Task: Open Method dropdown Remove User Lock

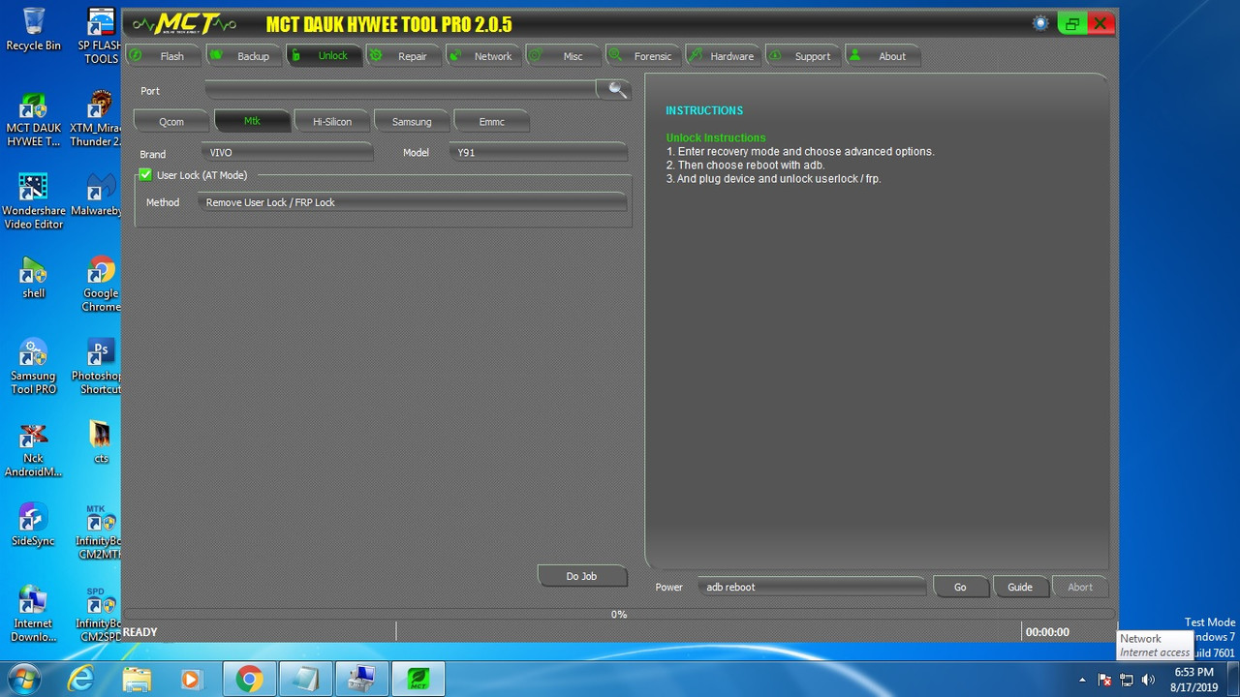Action: click(x=413, y=202)
